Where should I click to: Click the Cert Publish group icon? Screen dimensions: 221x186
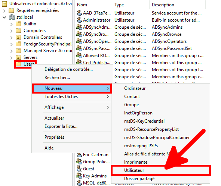click(x=79, y=62)
